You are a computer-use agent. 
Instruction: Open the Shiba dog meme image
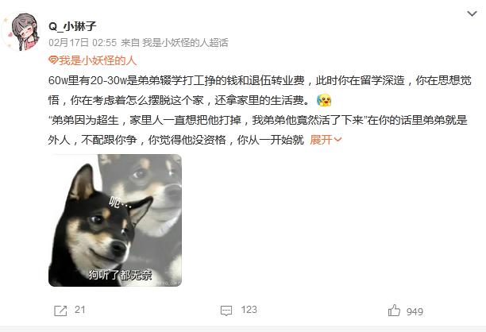pos(115,220)
